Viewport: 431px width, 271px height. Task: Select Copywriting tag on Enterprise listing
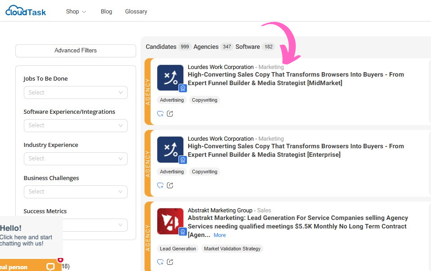[x=204, y=172]
